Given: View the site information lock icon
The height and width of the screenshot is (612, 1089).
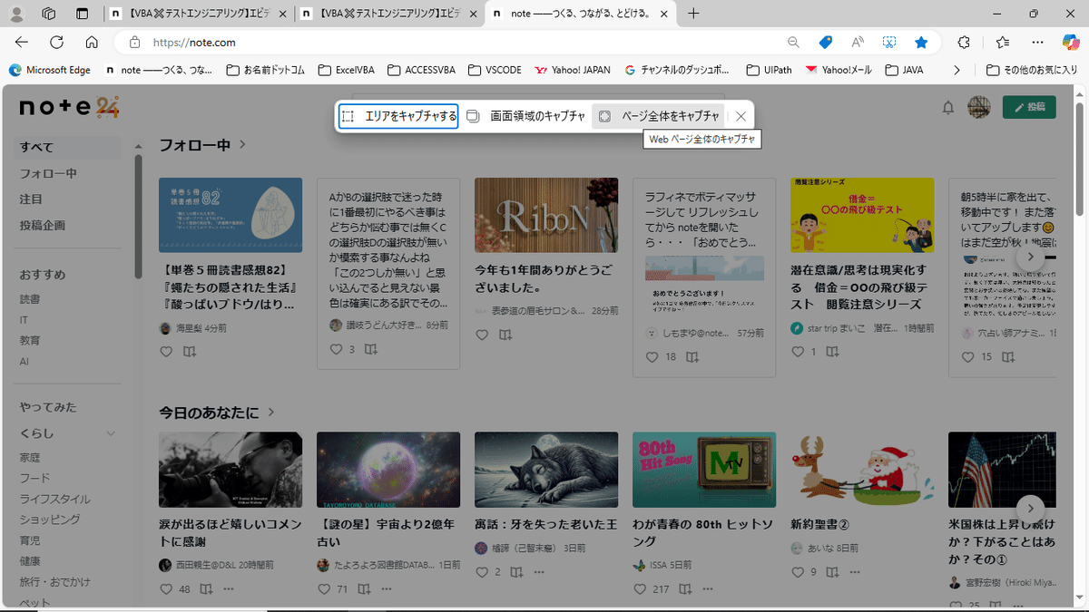Looking at the screenshot, I should click(x=134, y=43).
